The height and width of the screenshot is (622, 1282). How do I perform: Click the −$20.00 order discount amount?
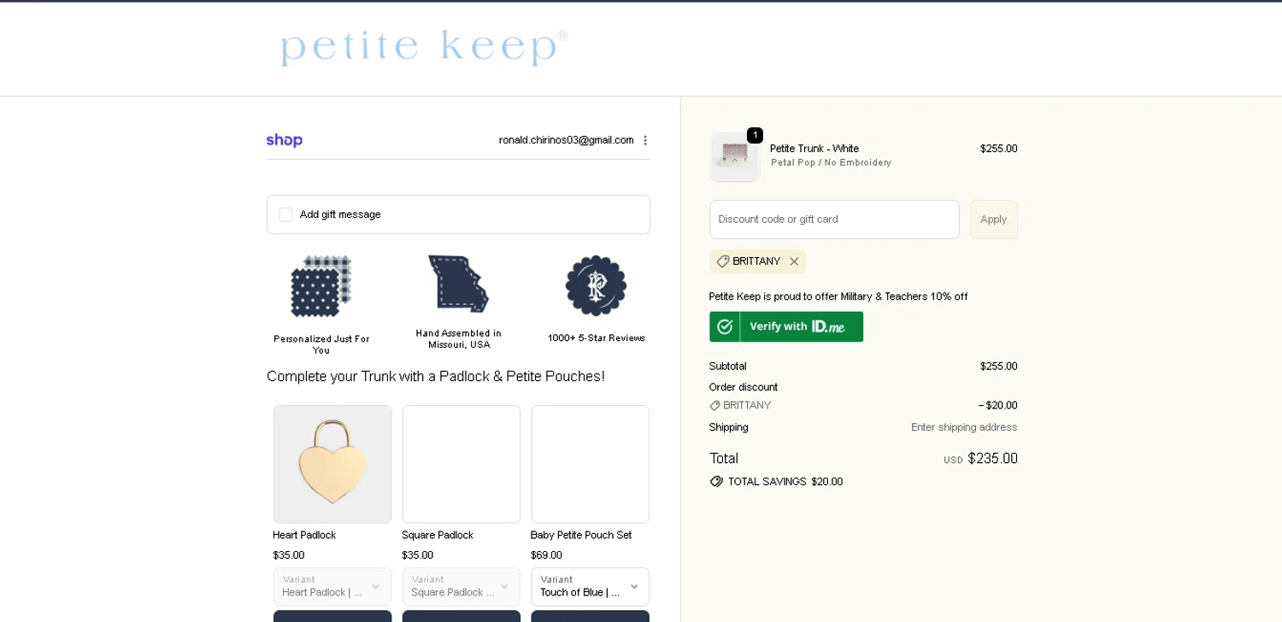click(x=998, y=406)
